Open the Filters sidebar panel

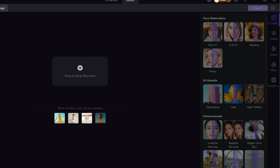click(273, 66)
